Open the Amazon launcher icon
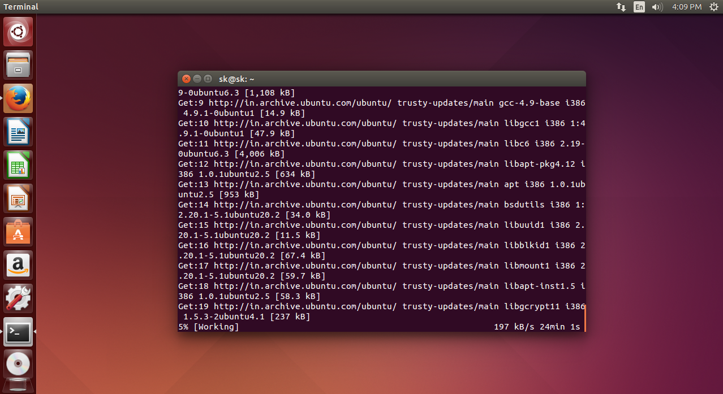This screenshot has height=394, width=723. tap(18, 265)
